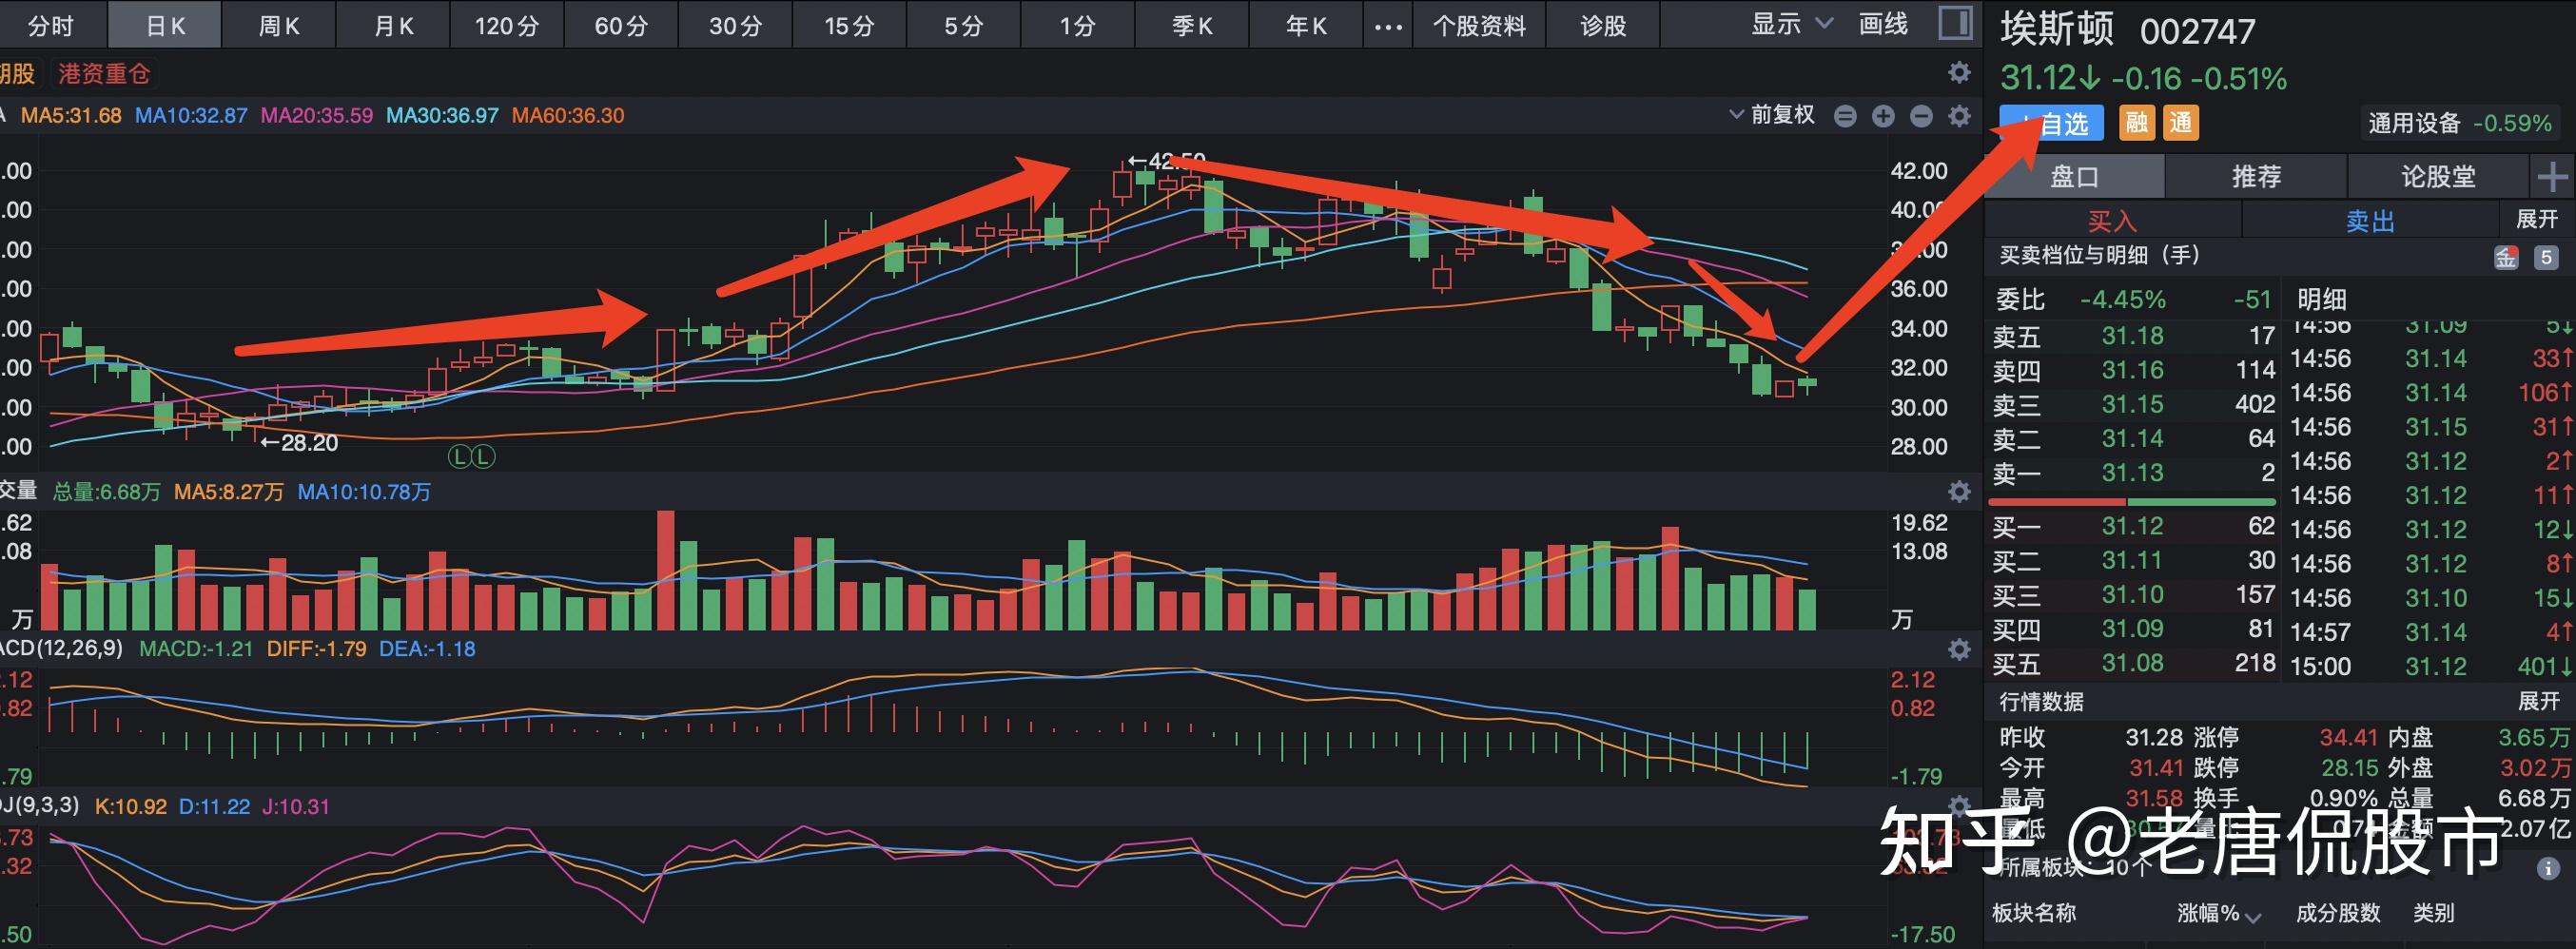The width and height of the screenshot is (2576, 949).
Task: Toggle the side panel layout icon
Action: (1954, 23)
